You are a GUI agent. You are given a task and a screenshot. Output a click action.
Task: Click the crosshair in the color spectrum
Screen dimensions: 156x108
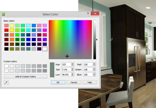click(x=67, y=56)
